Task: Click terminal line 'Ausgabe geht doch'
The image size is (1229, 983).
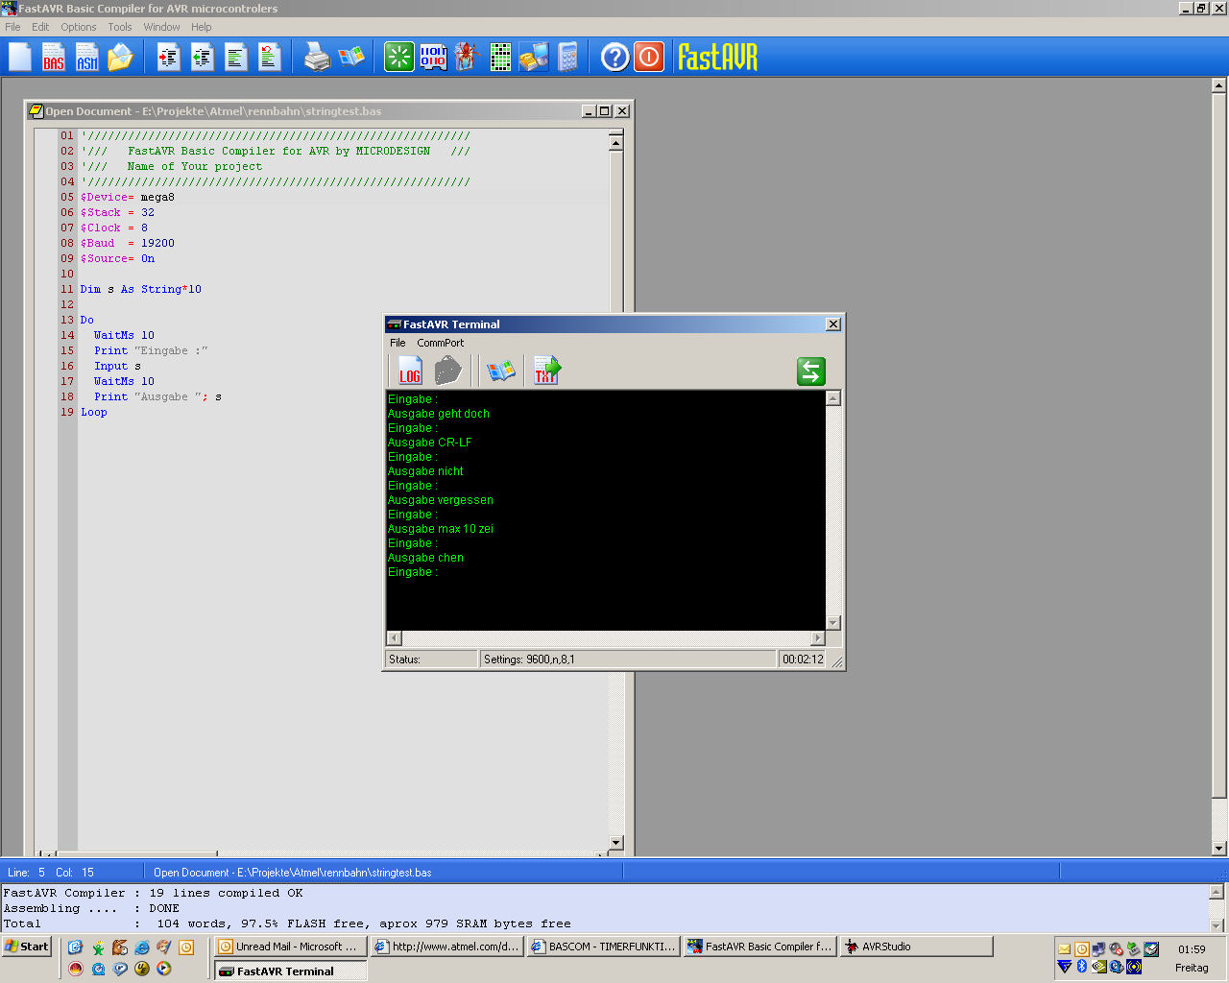Action: (439, 414)
